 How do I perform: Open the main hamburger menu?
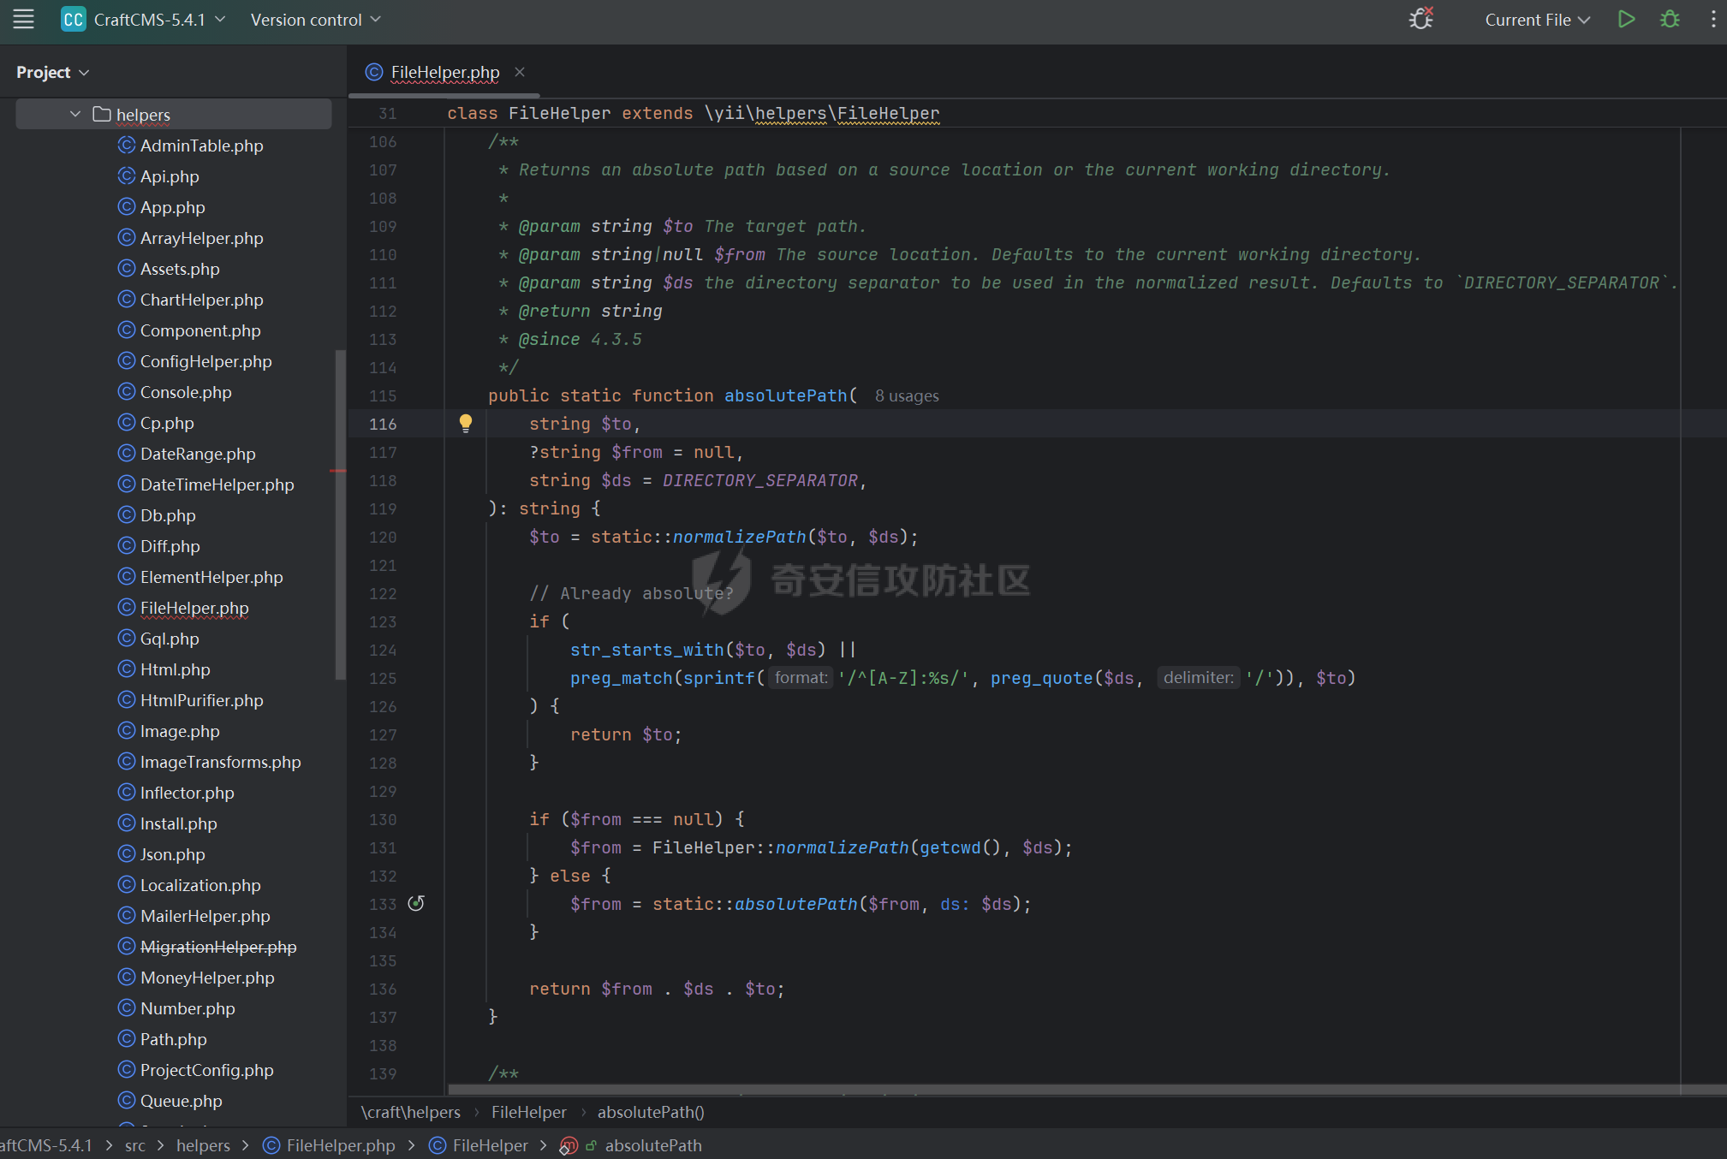point(23,19)
